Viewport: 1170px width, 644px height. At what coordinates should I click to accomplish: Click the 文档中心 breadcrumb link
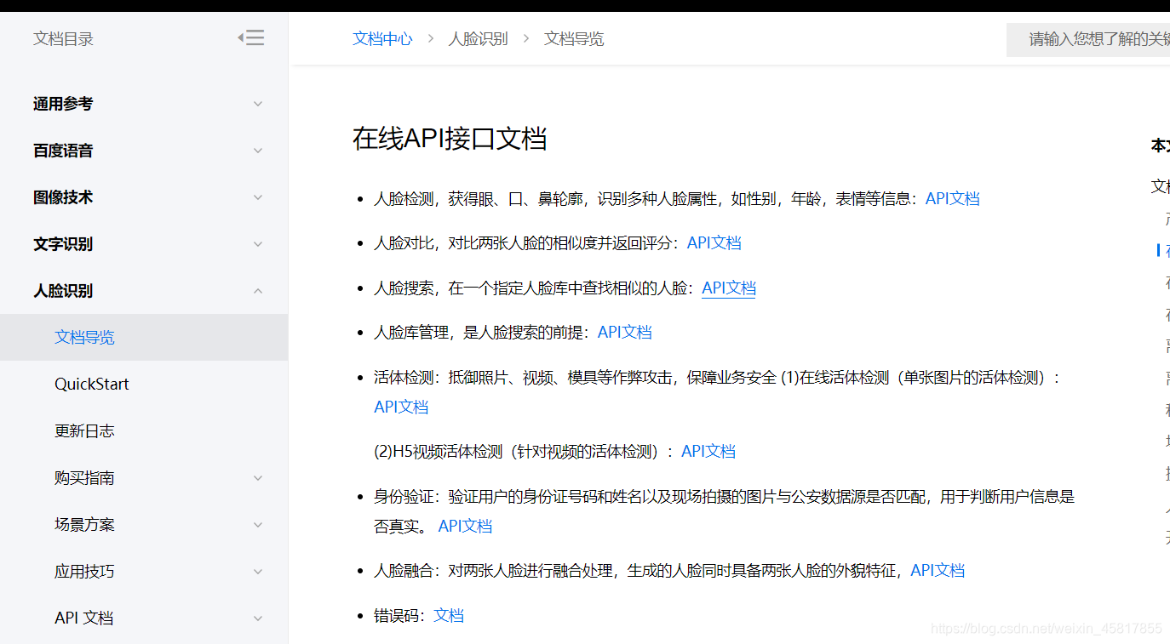(381, 38)
